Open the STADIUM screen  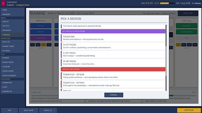pos(12,67)
